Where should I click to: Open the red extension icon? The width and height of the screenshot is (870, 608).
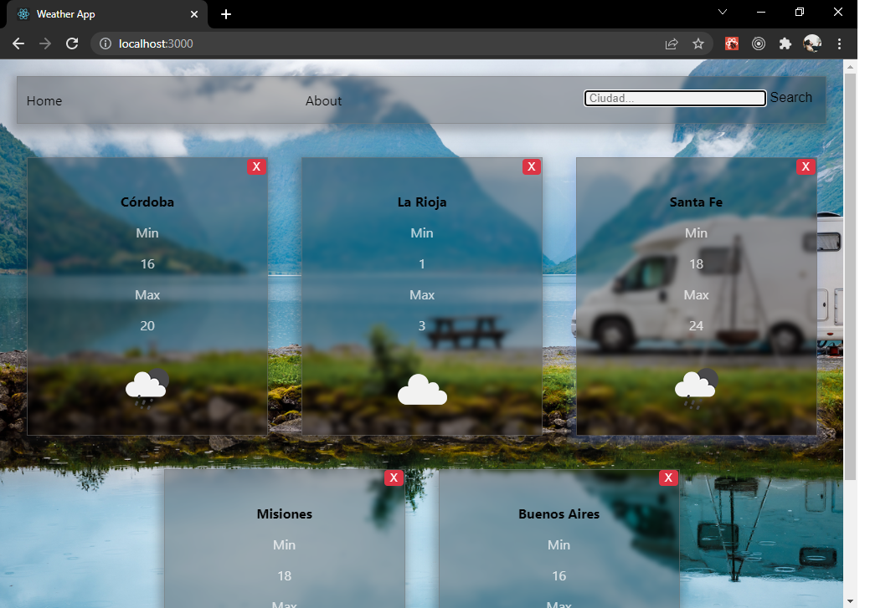(732, 43)
